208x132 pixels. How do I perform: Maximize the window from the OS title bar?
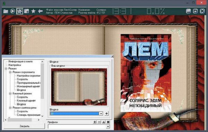coord(193,3)
